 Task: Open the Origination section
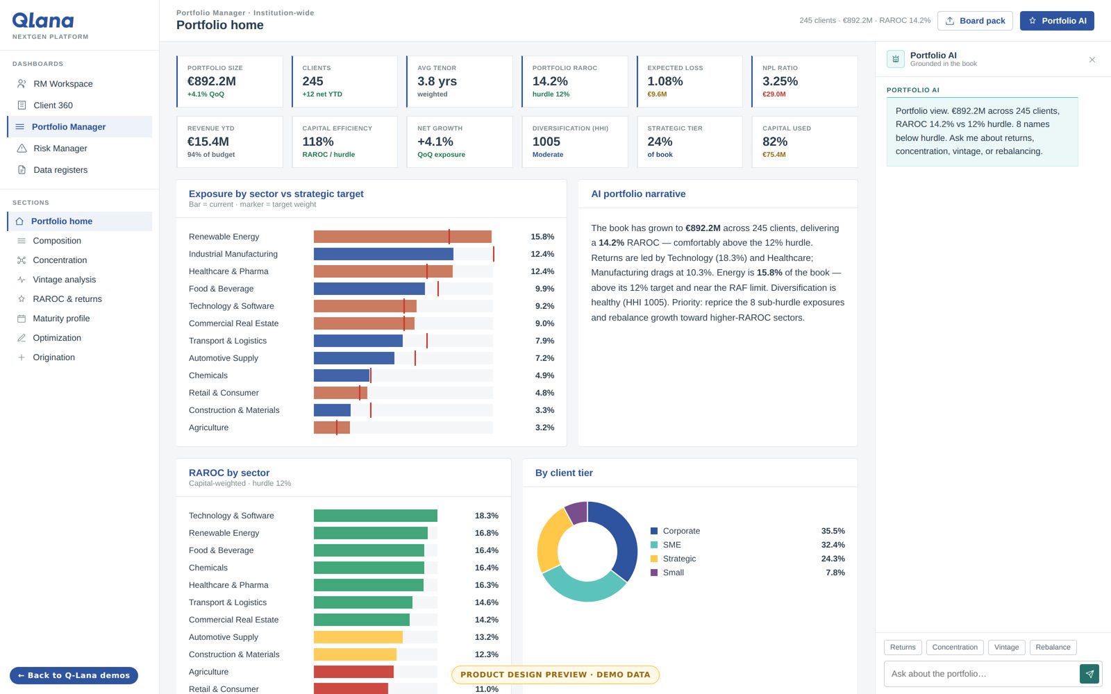click(x=79, y=357)
